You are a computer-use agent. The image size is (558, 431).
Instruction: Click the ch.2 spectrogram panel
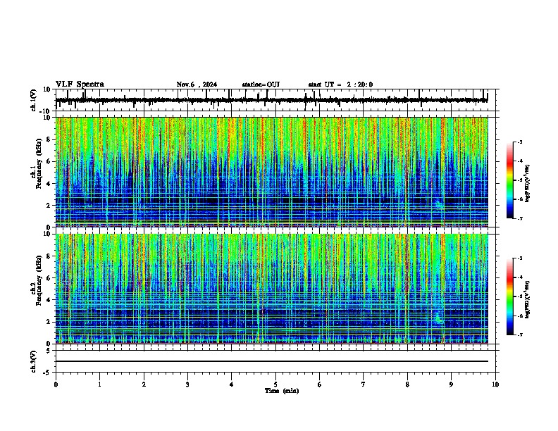(272, 289)
